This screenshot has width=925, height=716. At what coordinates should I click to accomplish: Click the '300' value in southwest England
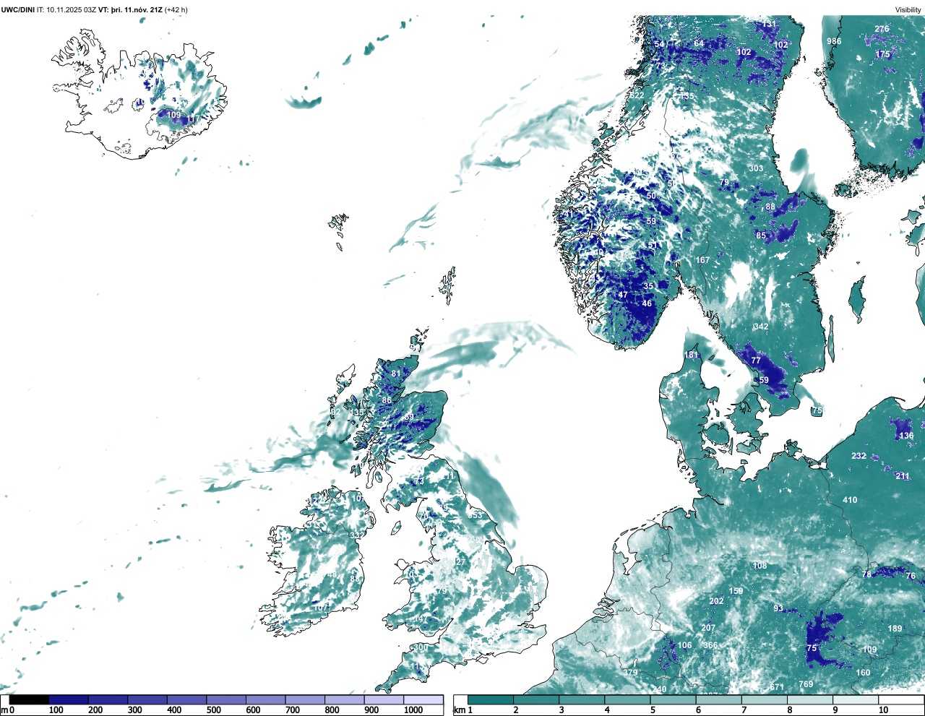click(x=420, y=647)
